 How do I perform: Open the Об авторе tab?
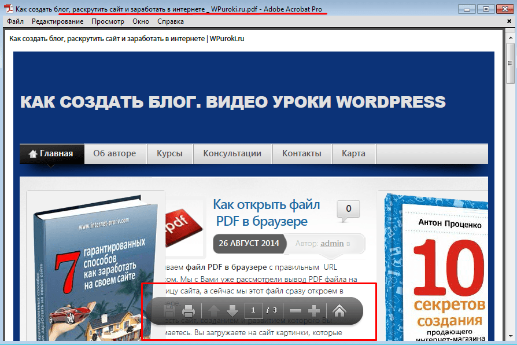point(115,153)
